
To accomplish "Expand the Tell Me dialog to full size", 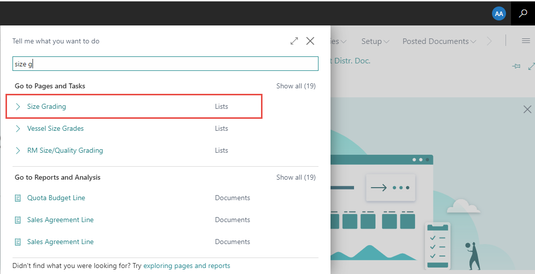I will 294,41.
